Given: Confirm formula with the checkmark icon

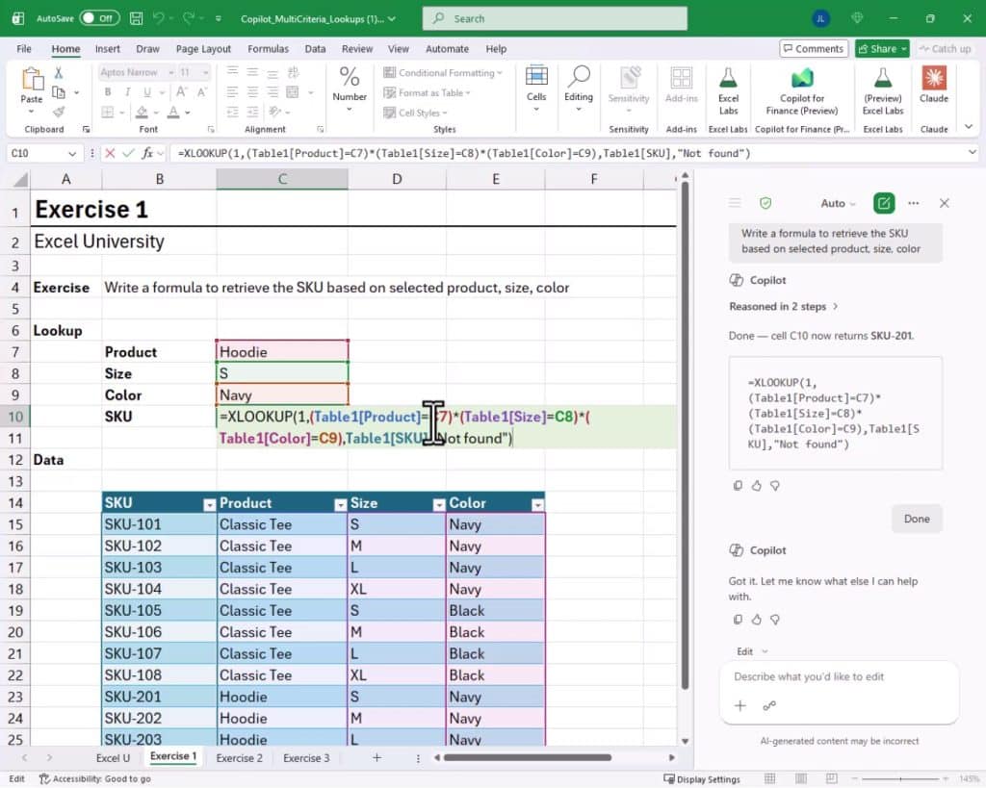Looking at the screenshot, I should 128,153.
